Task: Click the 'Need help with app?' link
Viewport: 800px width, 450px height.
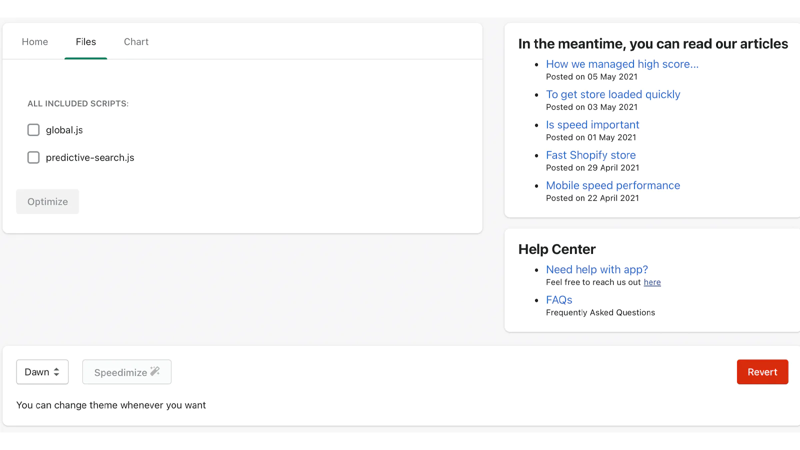Action: 597,269
